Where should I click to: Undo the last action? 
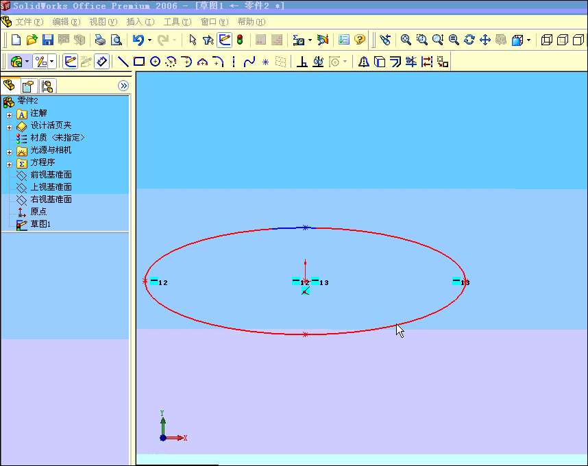click(x=138, y=40)
